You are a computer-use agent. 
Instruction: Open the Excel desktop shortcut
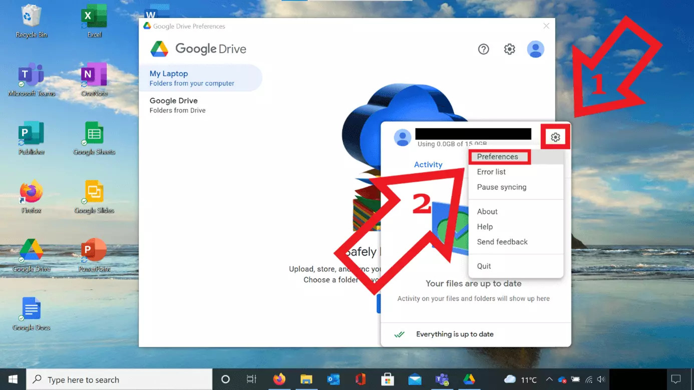(x=94, y=21)
